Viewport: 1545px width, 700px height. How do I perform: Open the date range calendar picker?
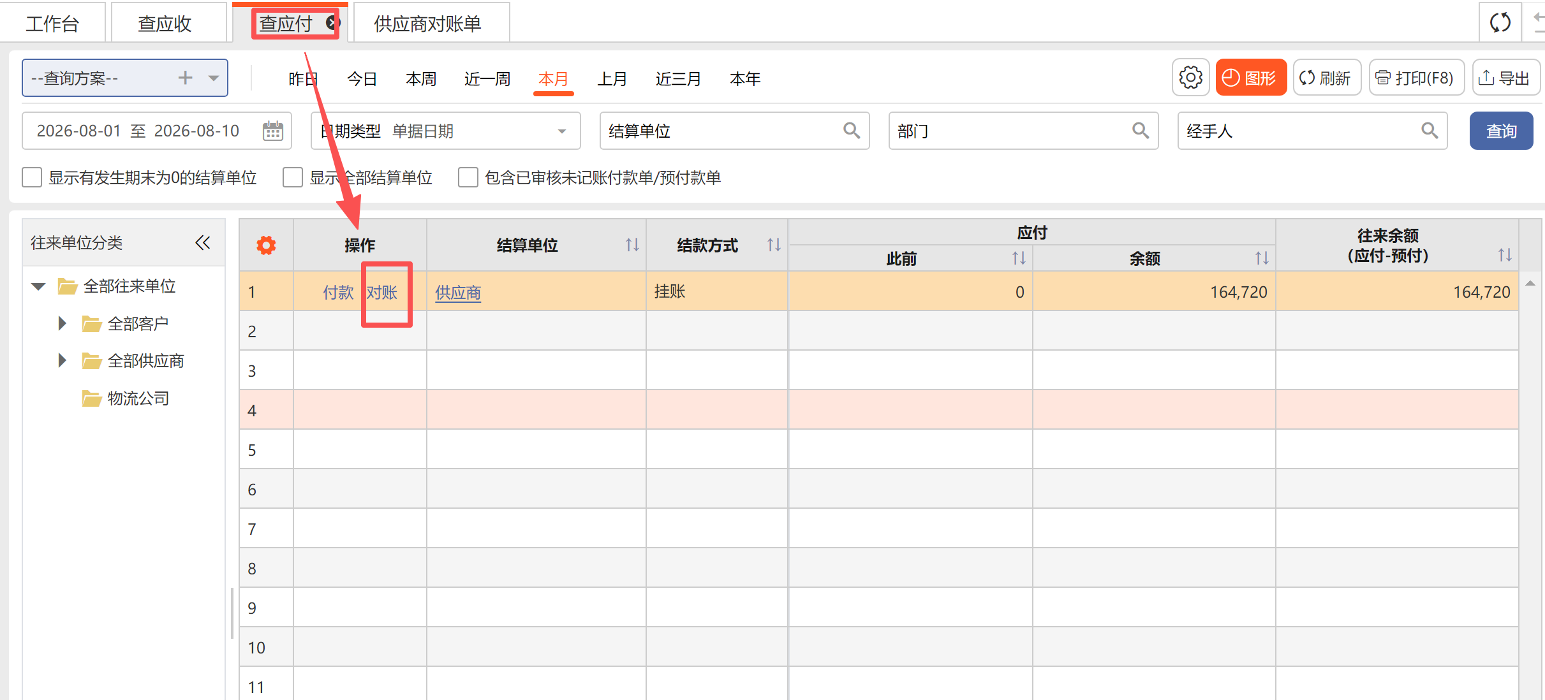pos(273,131)
